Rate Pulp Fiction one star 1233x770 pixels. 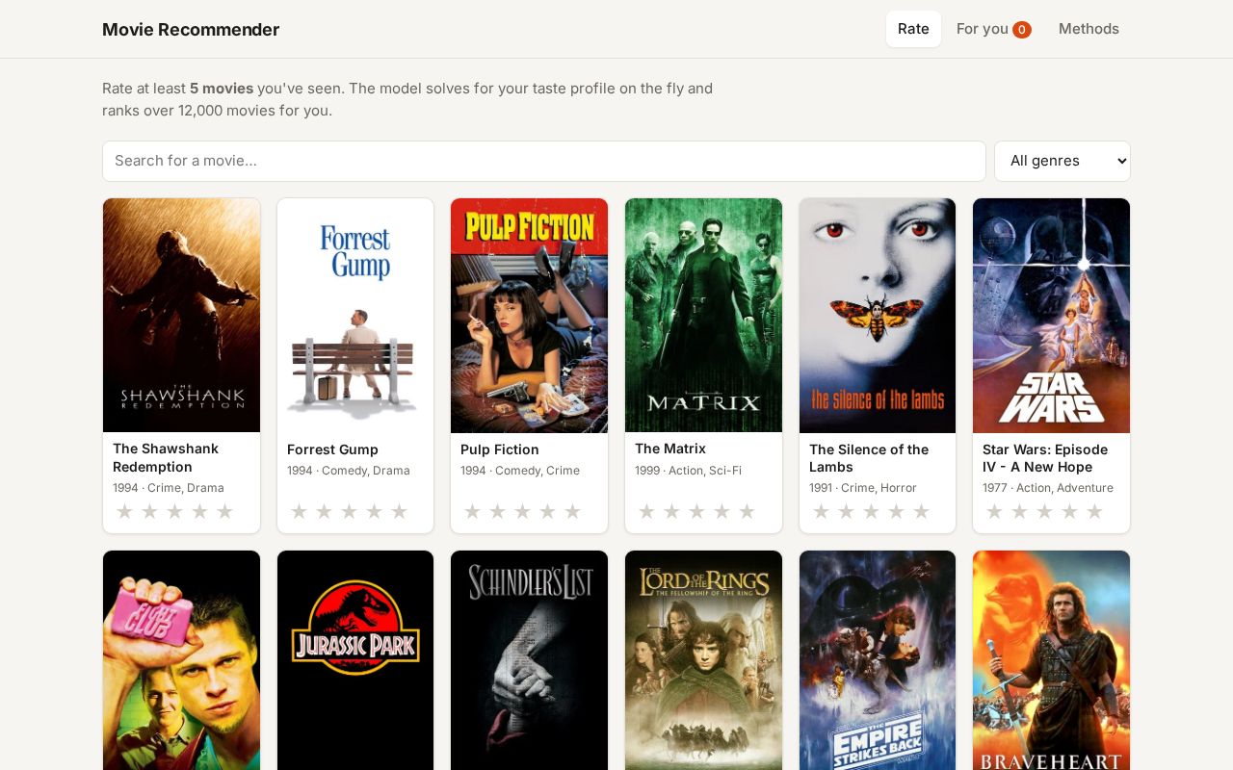[x=472, y=512]
